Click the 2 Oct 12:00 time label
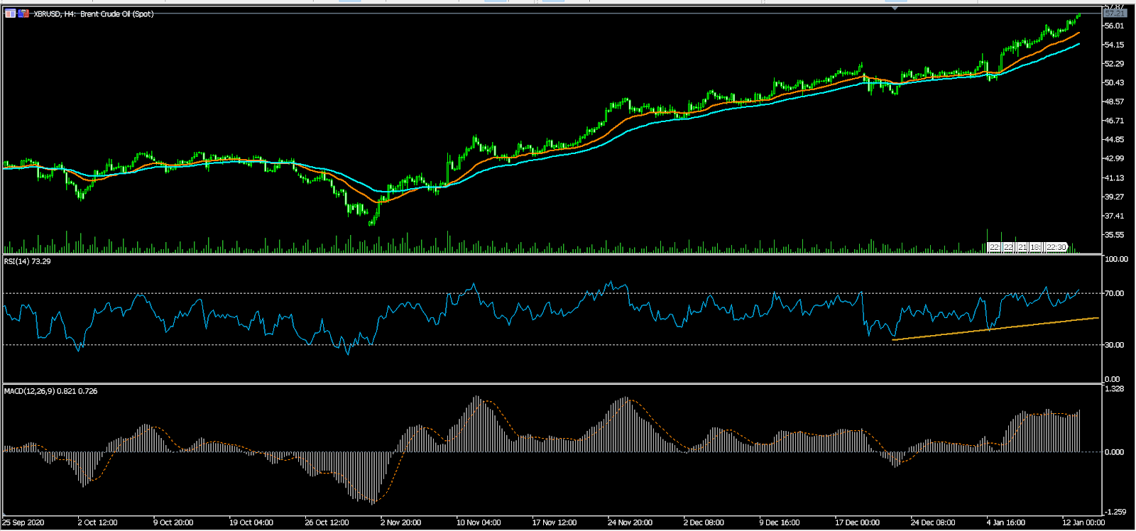 pos(97,523)
